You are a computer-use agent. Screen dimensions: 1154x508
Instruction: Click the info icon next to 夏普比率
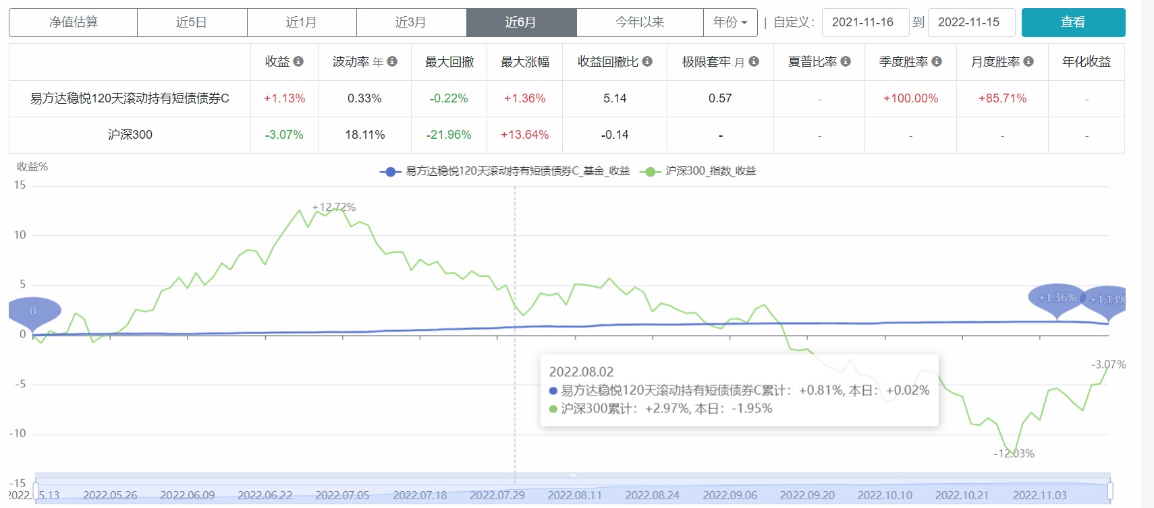tap(846, 61)
